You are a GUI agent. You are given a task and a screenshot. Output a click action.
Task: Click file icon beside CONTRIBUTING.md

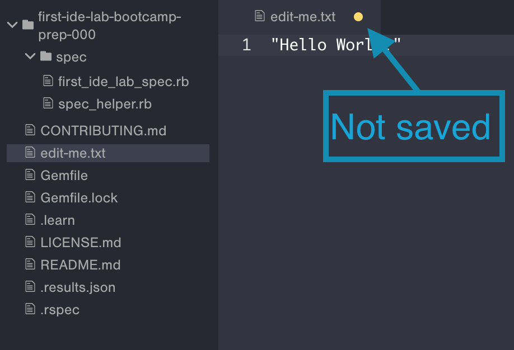click(x=30, y=130)
